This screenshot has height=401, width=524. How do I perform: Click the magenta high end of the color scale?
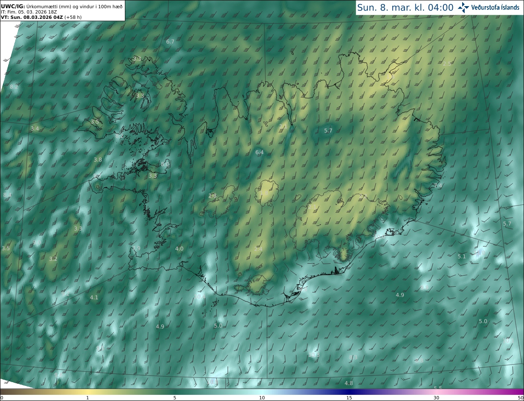[x=518, y=392]
